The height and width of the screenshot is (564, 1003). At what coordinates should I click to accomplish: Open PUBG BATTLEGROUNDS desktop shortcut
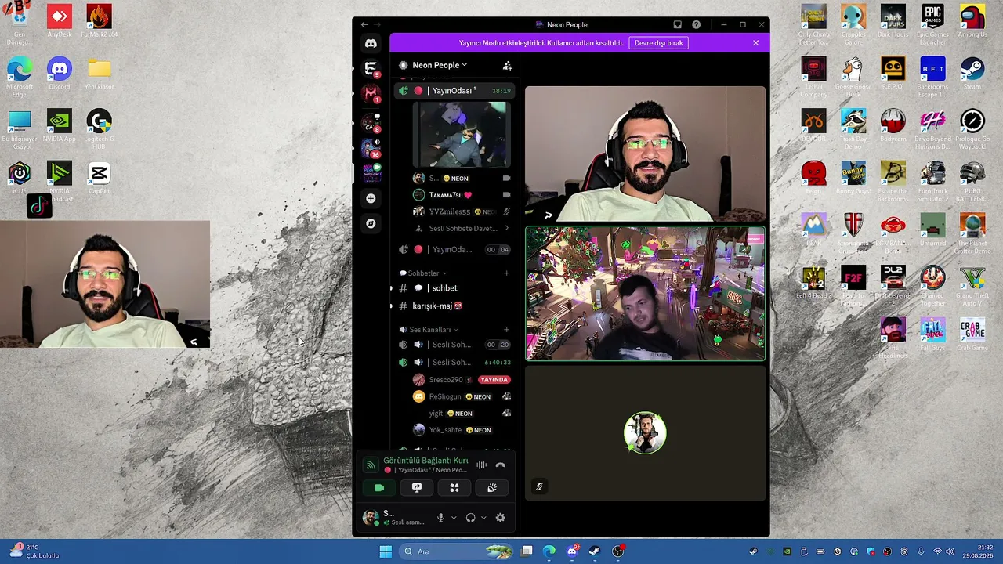[x=972, y=182]
